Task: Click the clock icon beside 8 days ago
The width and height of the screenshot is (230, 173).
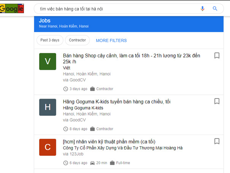Action: [65, 129]
